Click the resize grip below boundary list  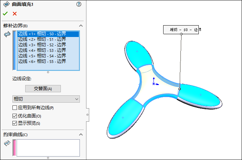coord(48,72)
